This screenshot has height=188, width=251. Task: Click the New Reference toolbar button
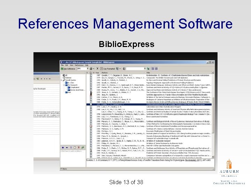pyautogui.click(x=68, y=69)
